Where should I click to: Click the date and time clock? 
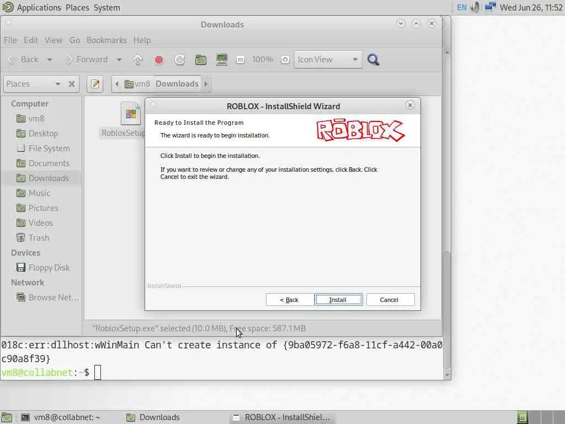pos(531,7)
